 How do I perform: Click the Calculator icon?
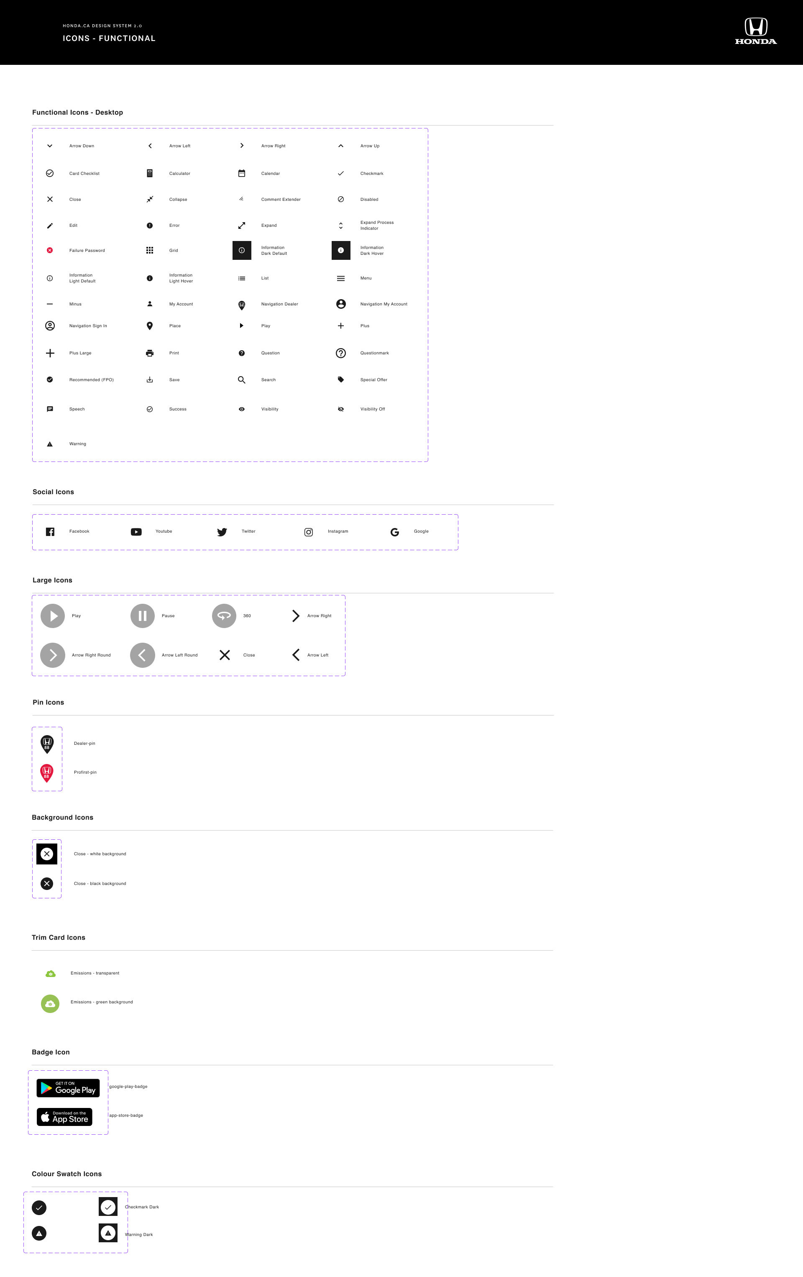point(149,173)
